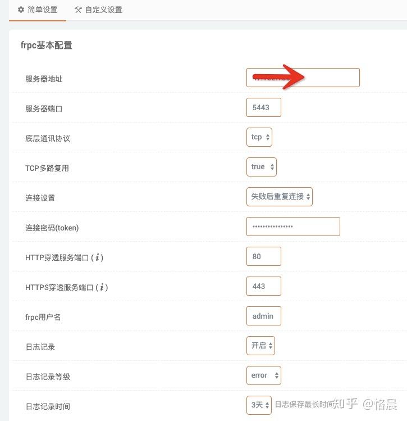Click the HTTPS穿透服务端口 field showing 443
407x421 pixels.
coord(263,286)
